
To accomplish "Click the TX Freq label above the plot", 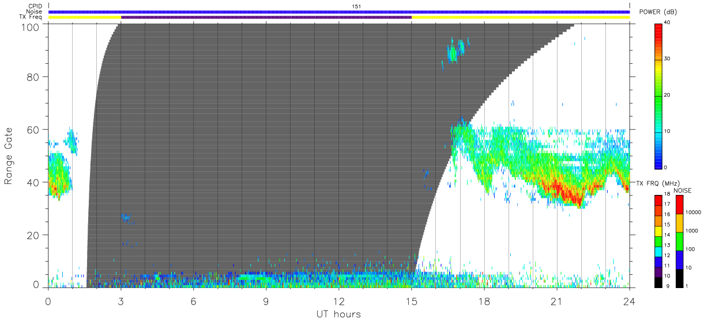I will (31, 17).
